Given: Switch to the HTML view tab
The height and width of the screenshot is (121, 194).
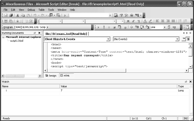Looking at the screenshot, I should pos(65,76).
